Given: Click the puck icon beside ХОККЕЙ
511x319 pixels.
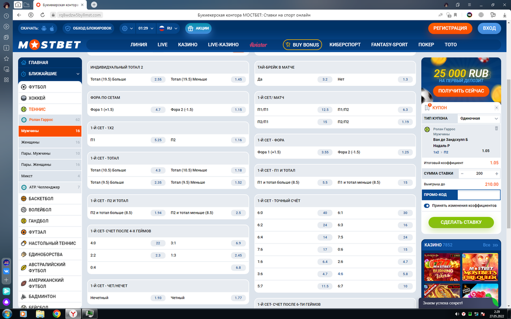Looking at the screenshot, I should 24,98.
